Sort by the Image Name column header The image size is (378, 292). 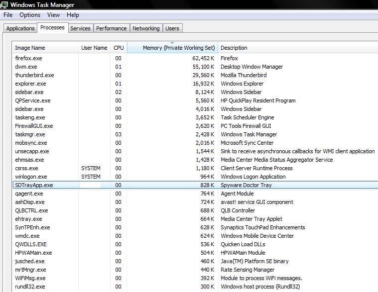coord(45,48)
